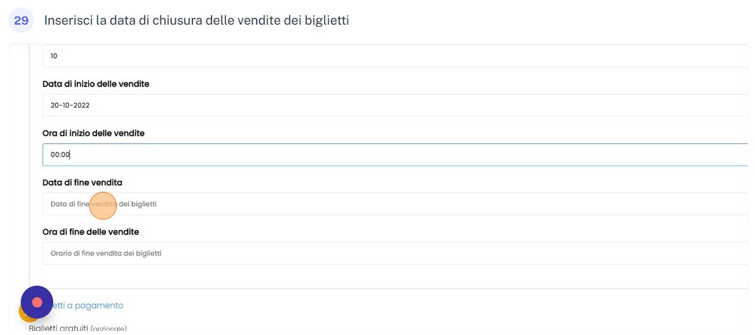The height and width of the screenshot is (335, 755).
Task: Click the step 29 number badge
Action: 21,21
